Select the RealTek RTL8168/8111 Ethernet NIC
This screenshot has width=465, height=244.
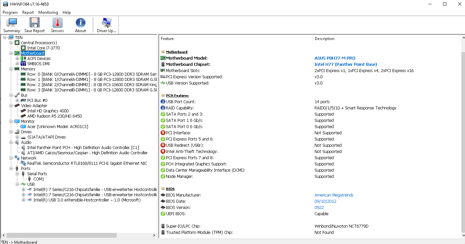click(x=87, y=163)
